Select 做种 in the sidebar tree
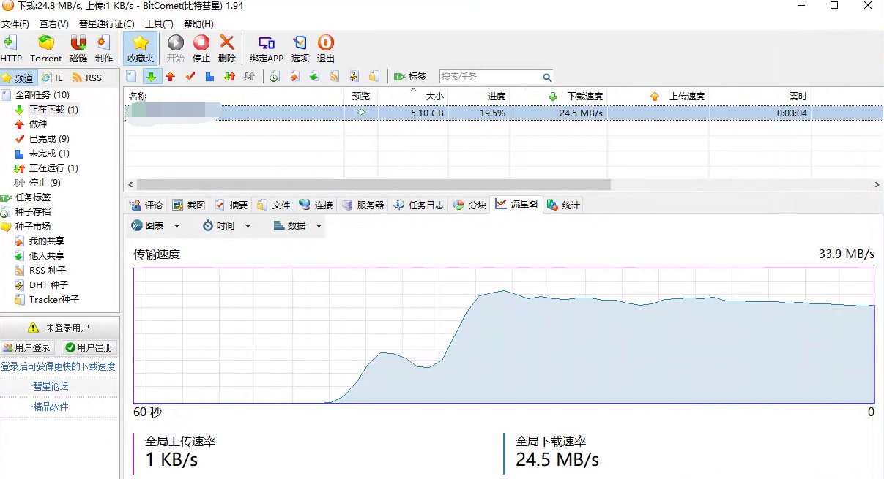884x479 pixels. pyautogui.click(x=38, y=124)
